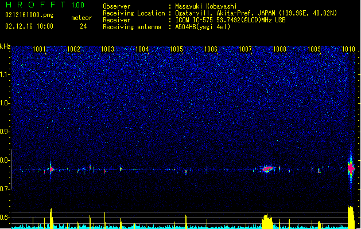Image resolution: width=361 pixels, height=229 pixels.
Task: Click the 1006 time marker
Action: (x=211, y=49)
